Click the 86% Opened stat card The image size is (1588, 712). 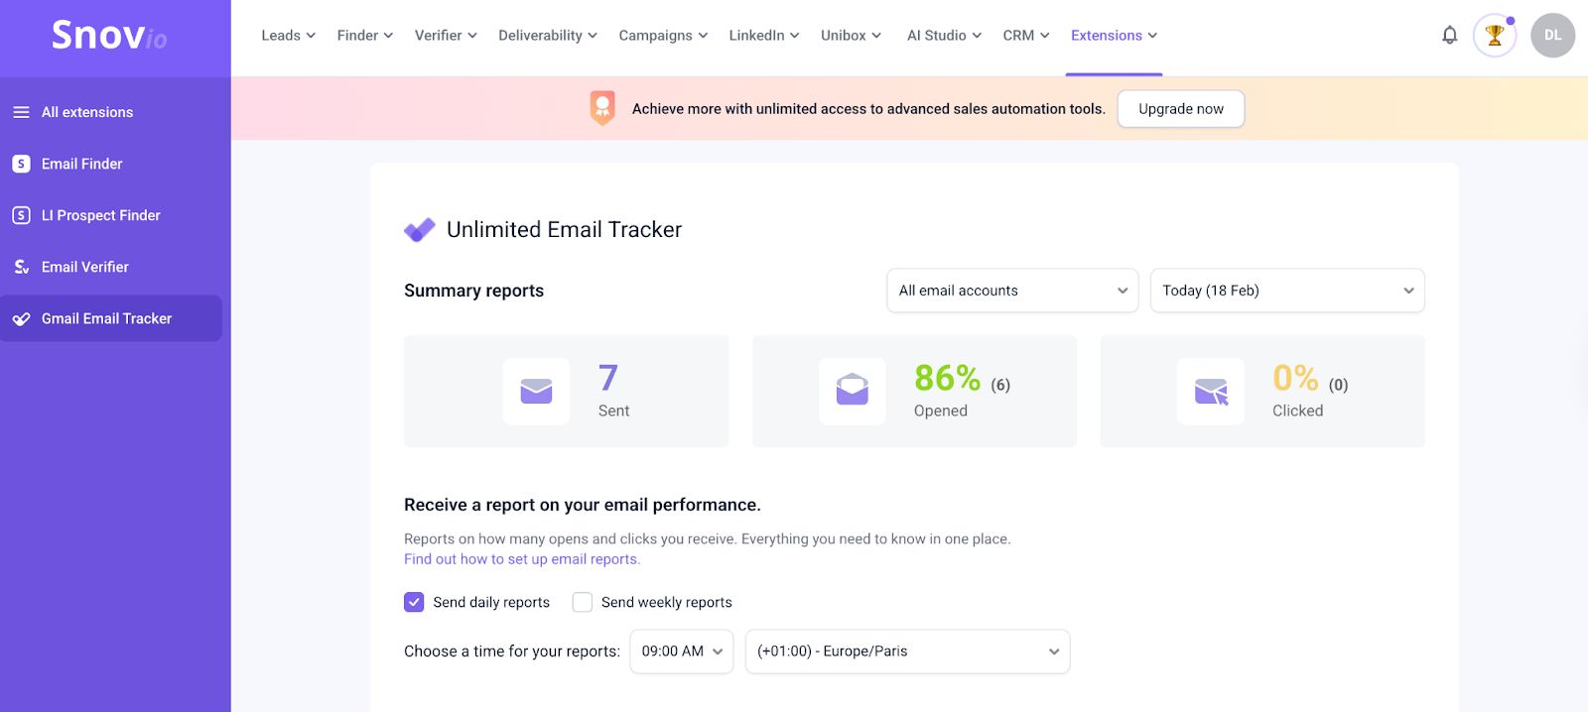(914, 391)
